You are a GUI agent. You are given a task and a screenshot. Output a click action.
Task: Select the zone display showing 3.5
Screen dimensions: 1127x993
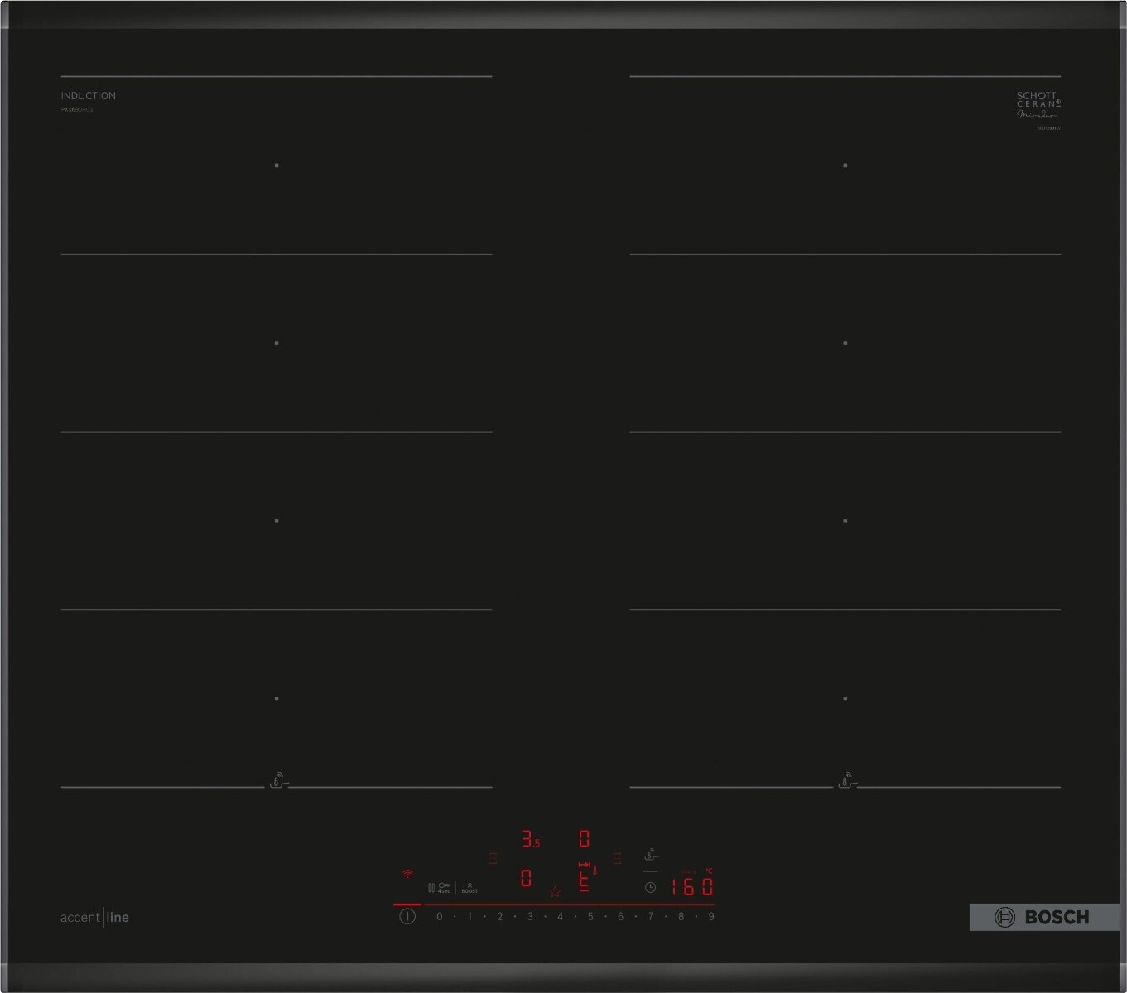pos(531,840)
